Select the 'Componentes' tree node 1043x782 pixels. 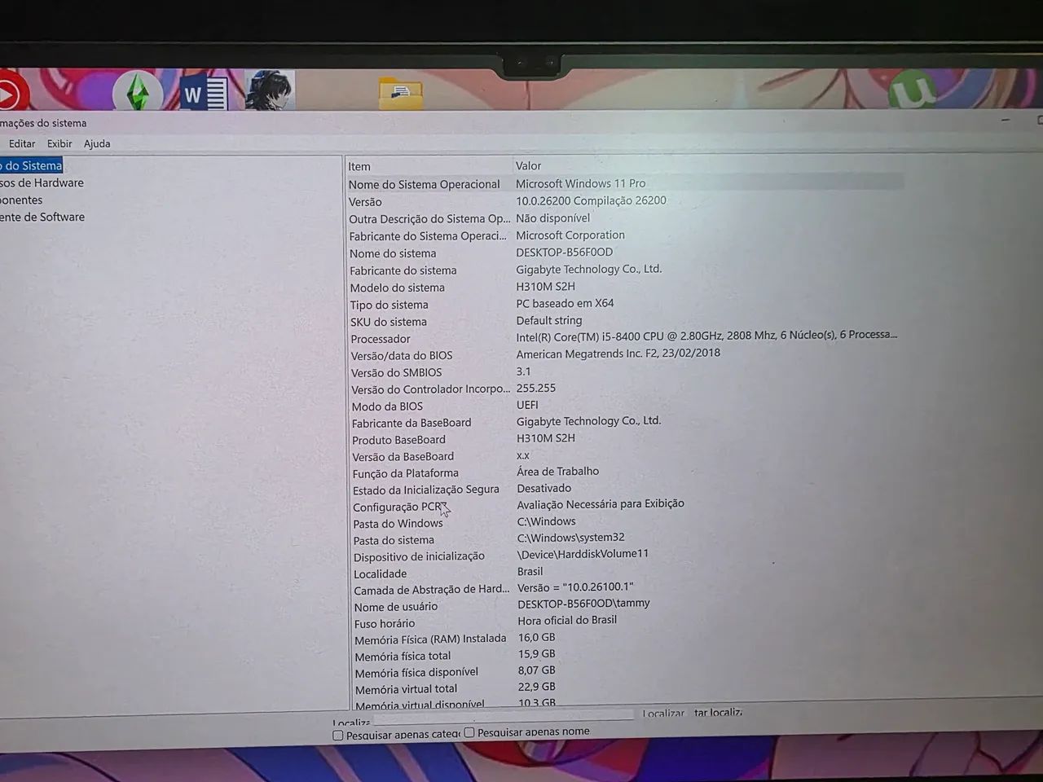tap(21, 200)
